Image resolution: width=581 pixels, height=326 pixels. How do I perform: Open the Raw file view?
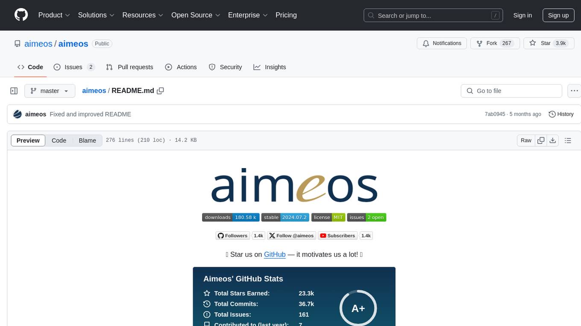click(526, 140)
